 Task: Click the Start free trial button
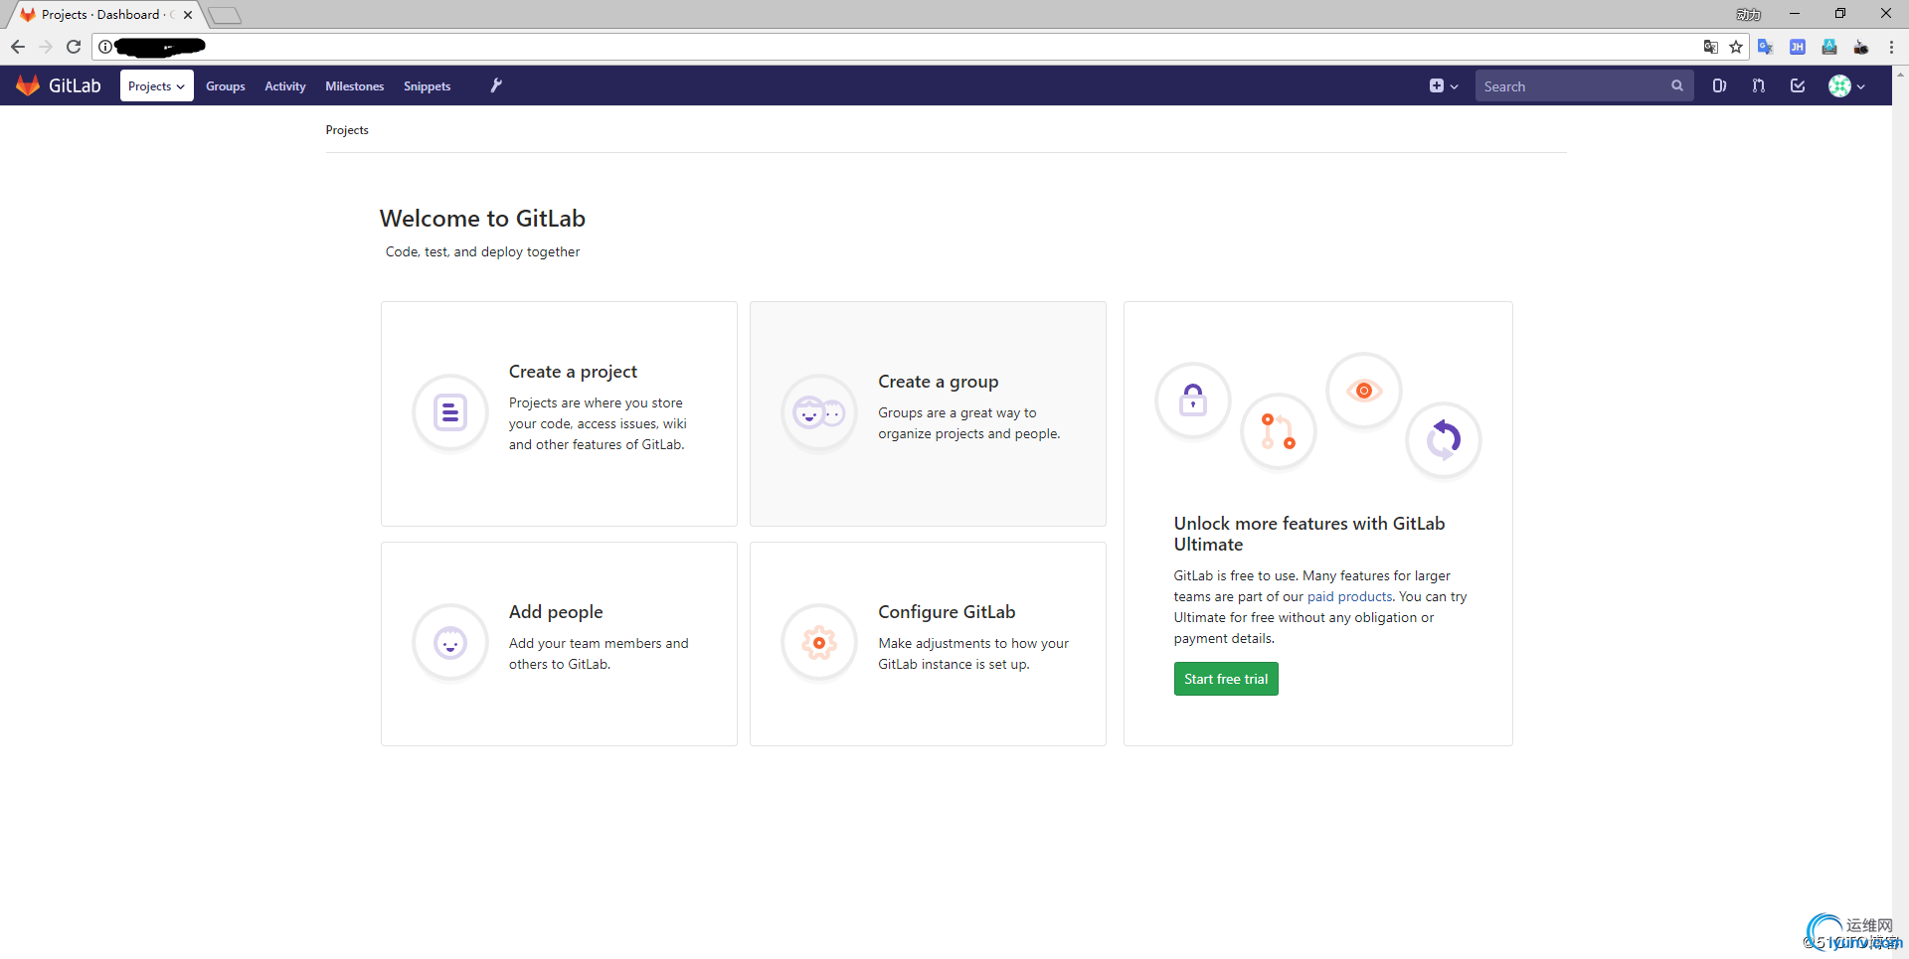coord(1226,679)
